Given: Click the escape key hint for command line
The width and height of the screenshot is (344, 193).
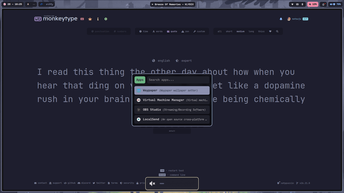Looking at the screenshot, I should point(162,175).
